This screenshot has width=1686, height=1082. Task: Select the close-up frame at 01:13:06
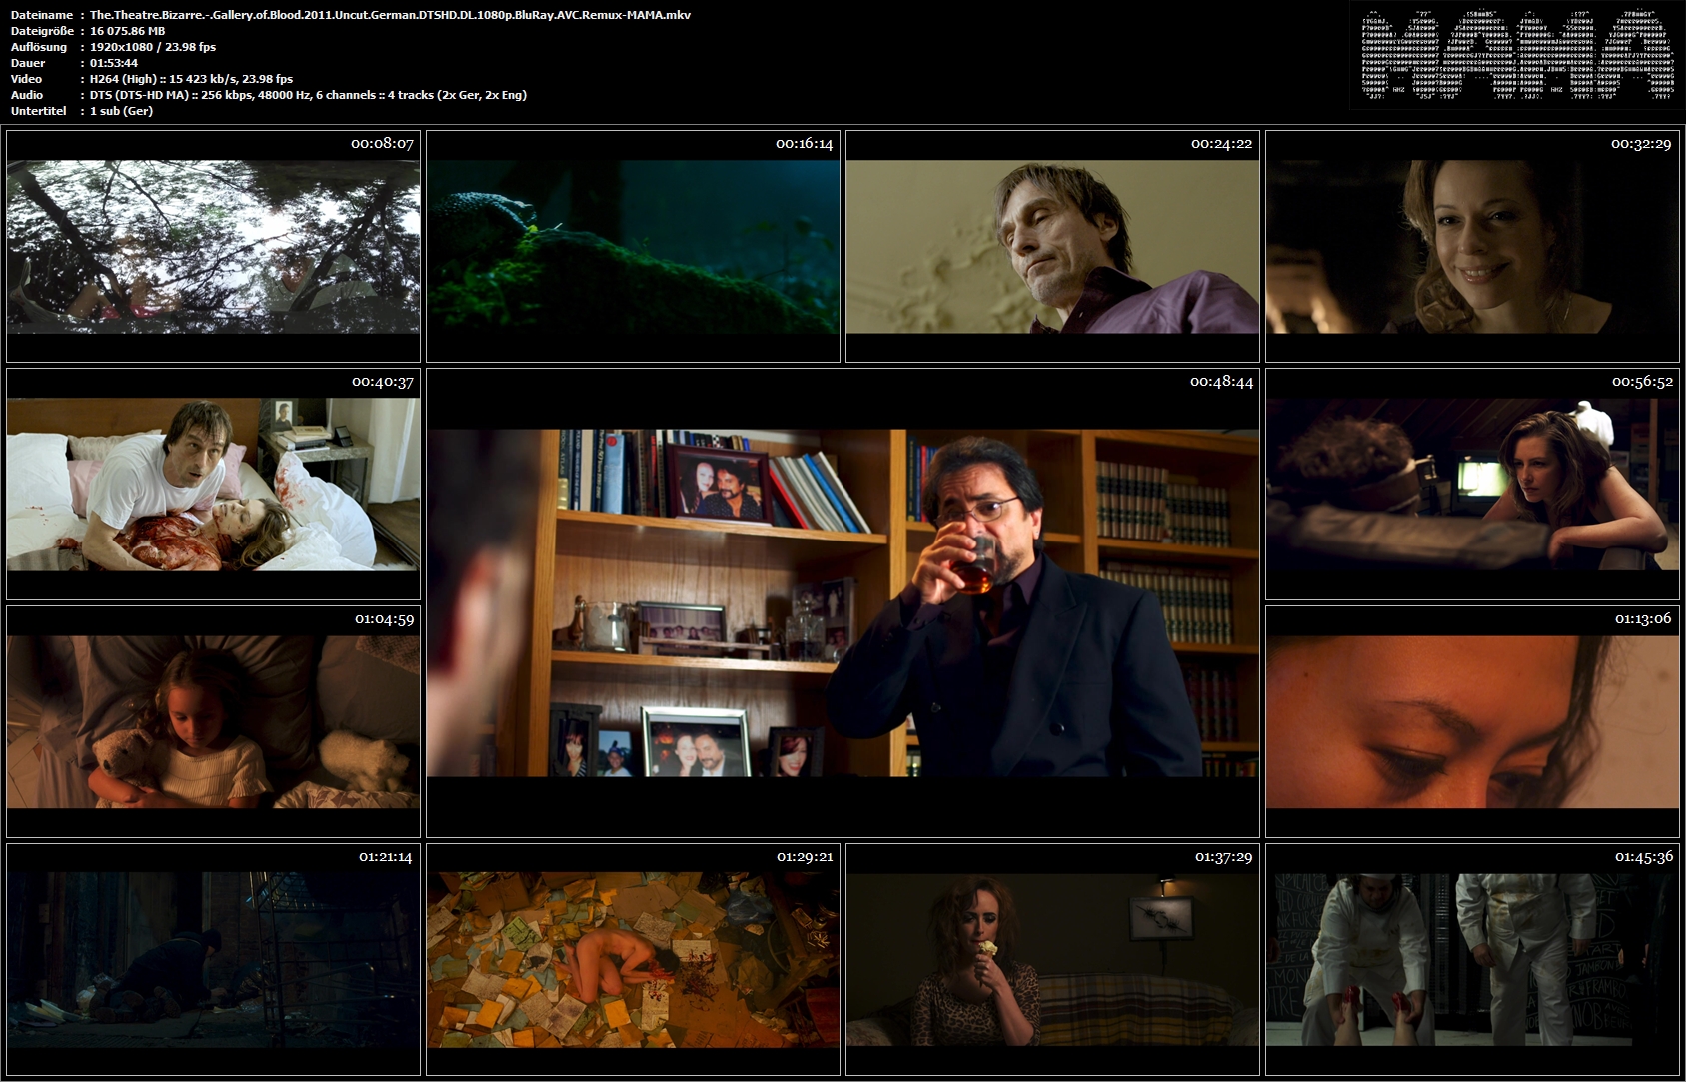(1472, 721)
